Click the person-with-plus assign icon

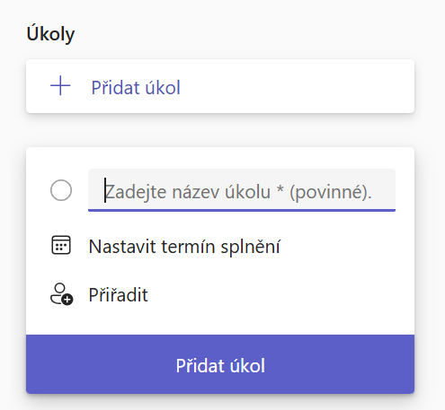coord(61,294)
